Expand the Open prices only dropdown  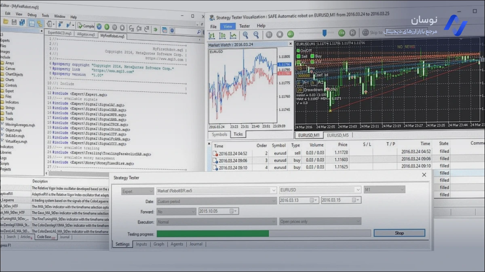[x=358, y=222]
